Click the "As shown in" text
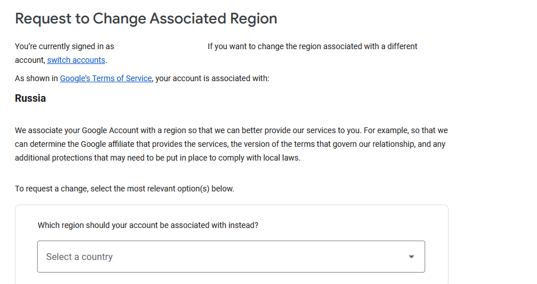The image size is (537, 284). tap(37, 78)
